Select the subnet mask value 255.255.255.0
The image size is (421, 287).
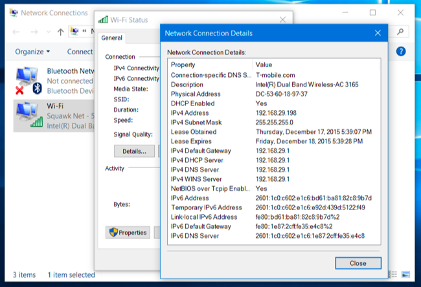tap(274, 122)
